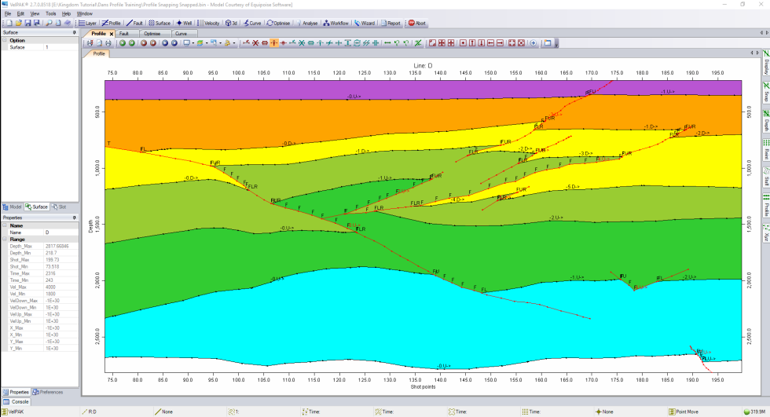This screenshot has width=770, height=417.
Task: Toggle the highlighted orange point-move tool
Action: (x=274, y=43)
